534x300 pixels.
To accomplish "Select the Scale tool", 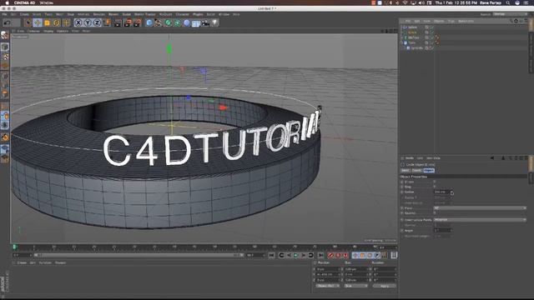I will click(x=47, y=22).
